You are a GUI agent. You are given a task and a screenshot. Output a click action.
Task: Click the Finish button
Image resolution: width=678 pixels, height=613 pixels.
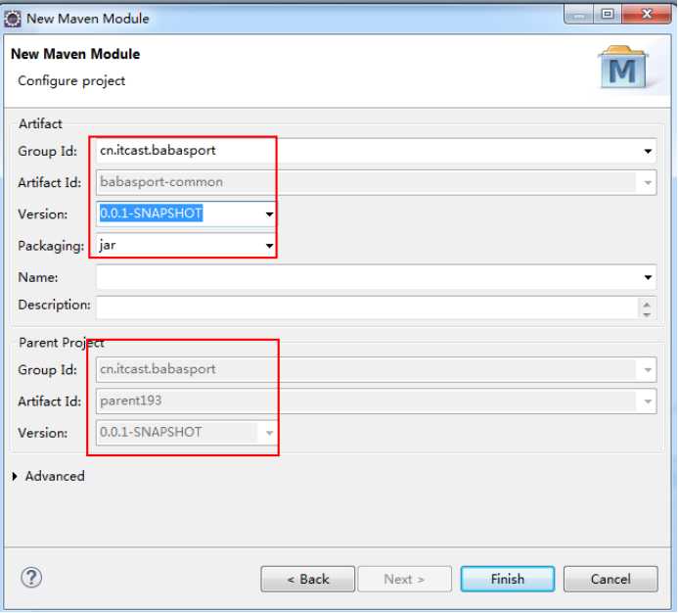coord(508,579)
